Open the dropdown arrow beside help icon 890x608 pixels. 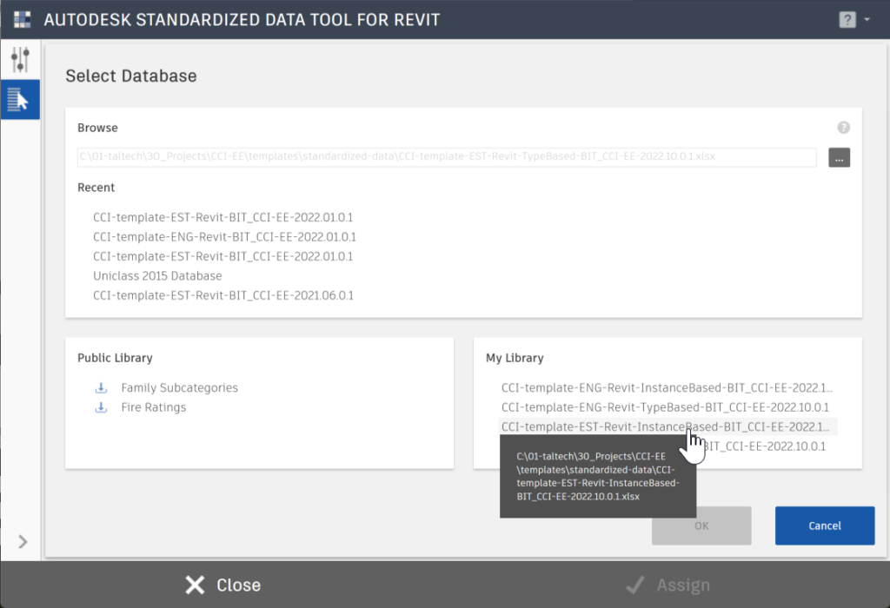(x=867, y=19)
